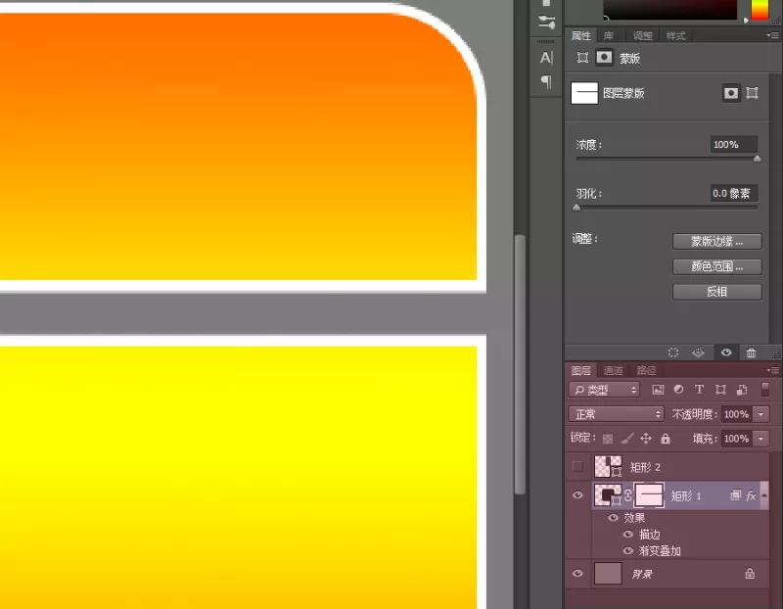Click the 蒙版边缘 button

tap(716, 241)
